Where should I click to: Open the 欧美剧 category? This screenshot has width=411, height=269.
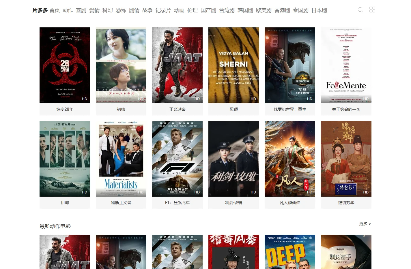point(264,10)
